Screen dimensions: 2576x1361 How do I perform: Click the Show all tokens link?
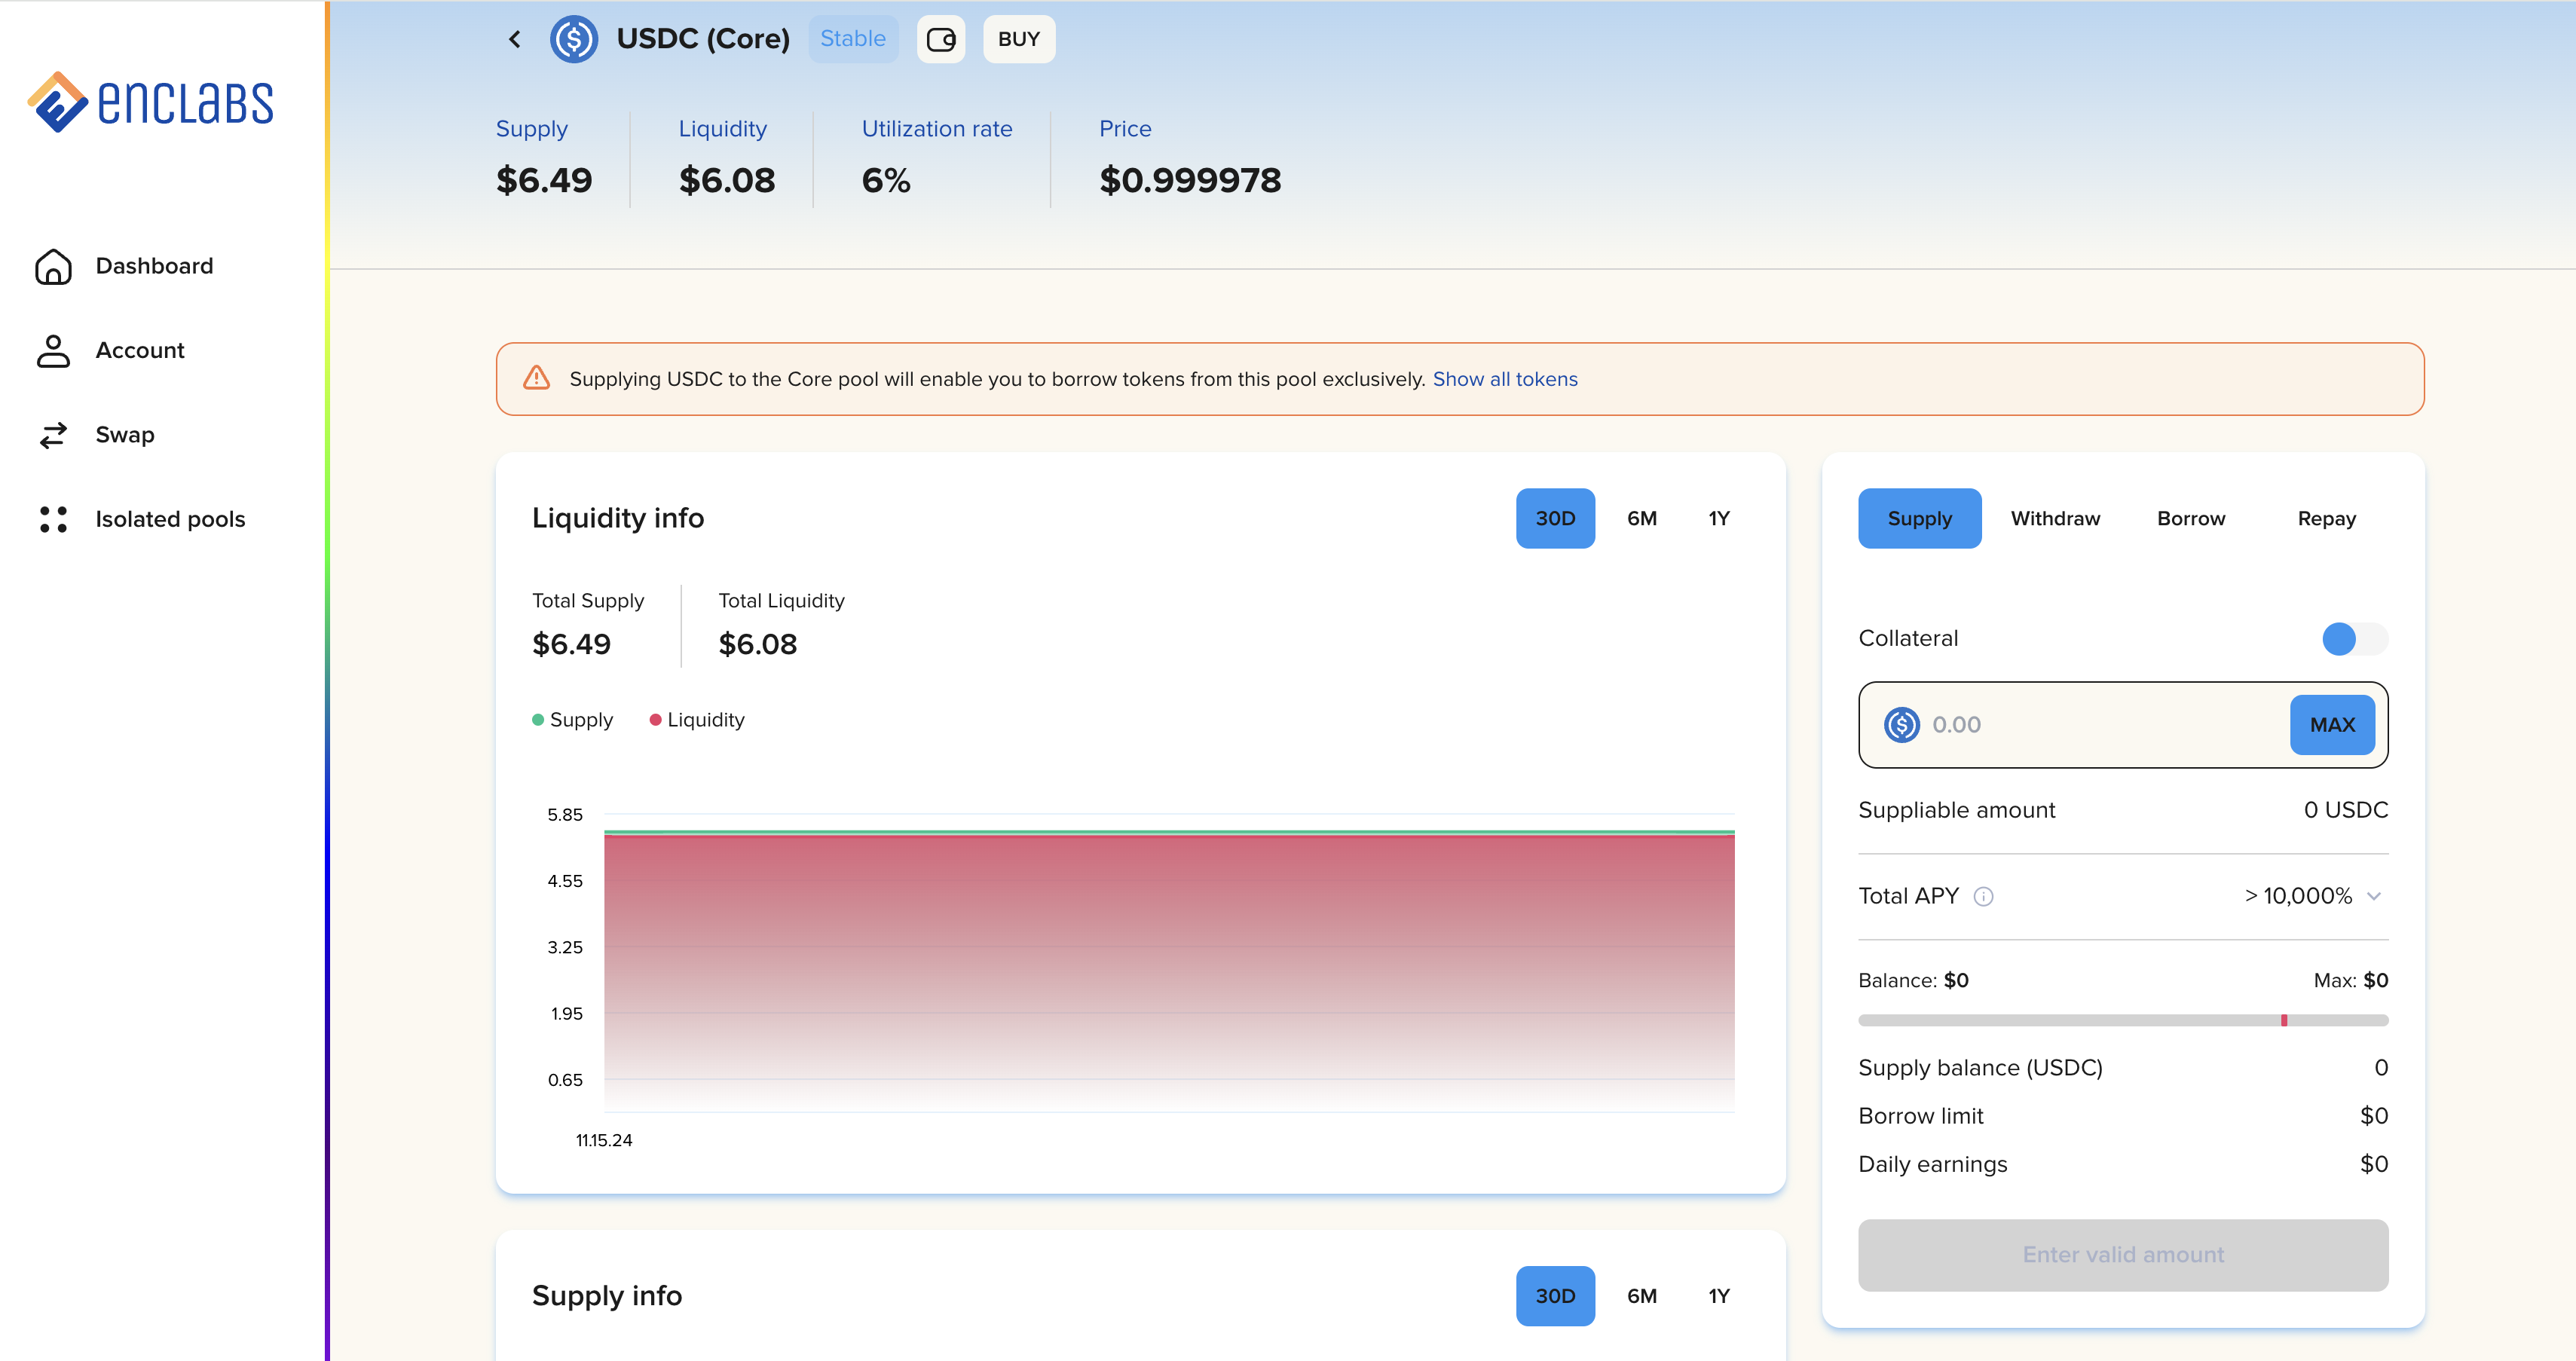click(1504, 379)
